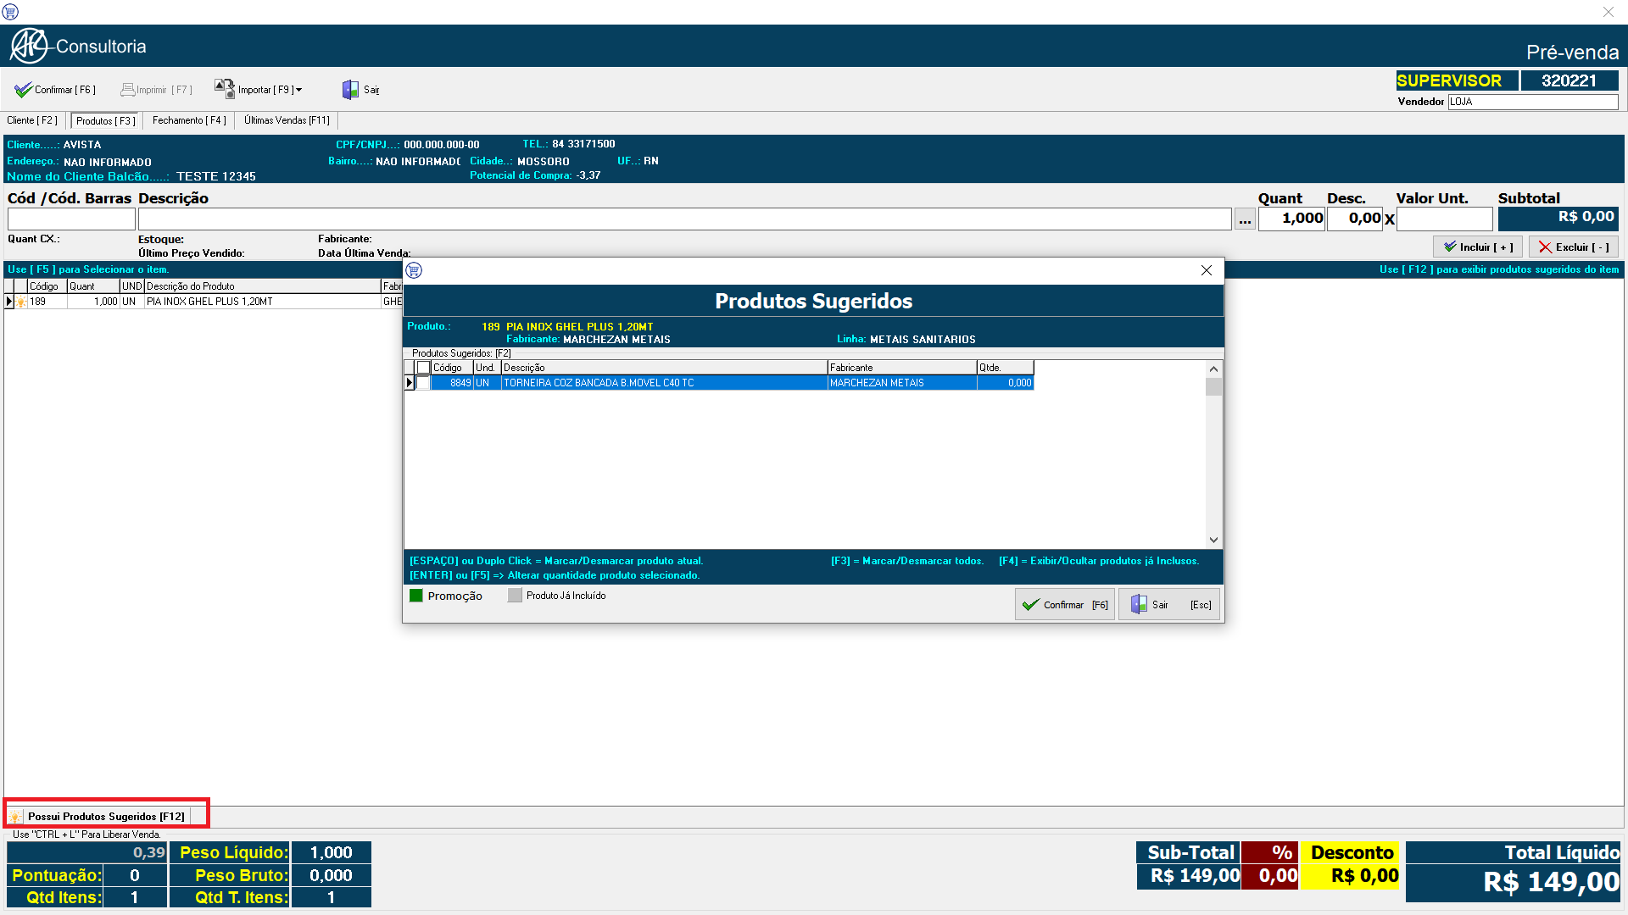Expand the Importar F9 dropdown arrow
The height and width of the screenshot is (915, 1628).
click(x=299, y=90)
